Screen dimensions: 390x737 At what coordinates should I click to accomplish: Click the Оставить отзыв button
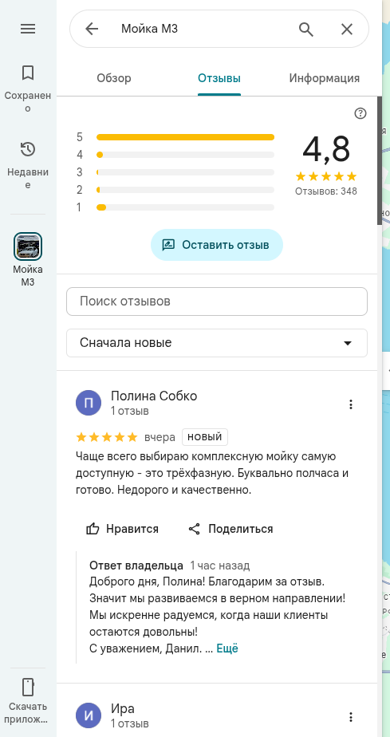[x=217, y=245]
